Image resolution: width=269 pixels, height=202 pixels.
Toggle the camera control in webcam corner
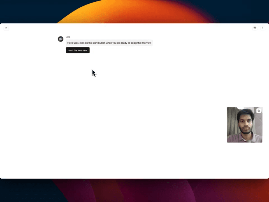point(259,111)
